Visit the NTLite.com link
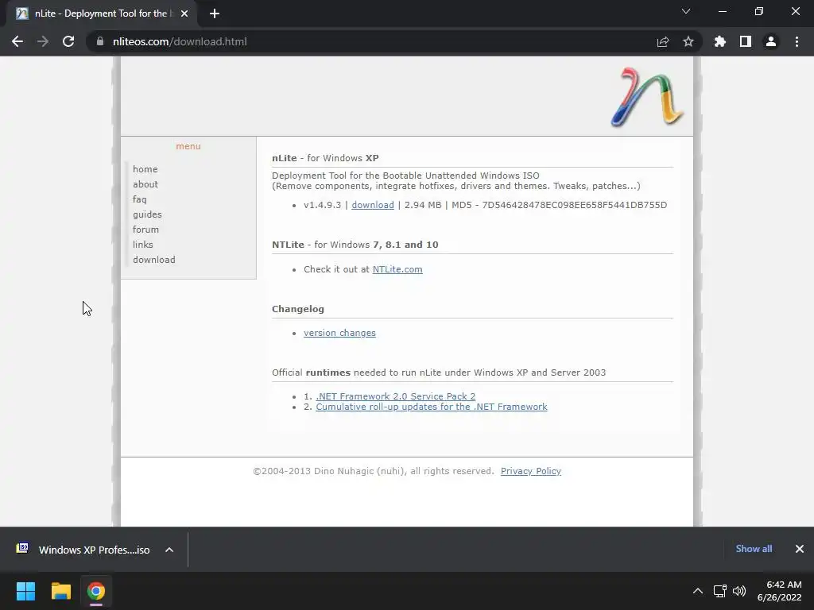The height and width of the screenshot is (610, 814). pos(397,269)
